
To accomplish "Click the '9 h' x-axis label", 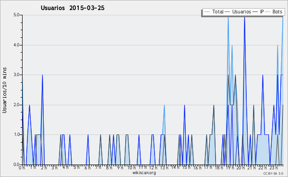I will (120, 168).
